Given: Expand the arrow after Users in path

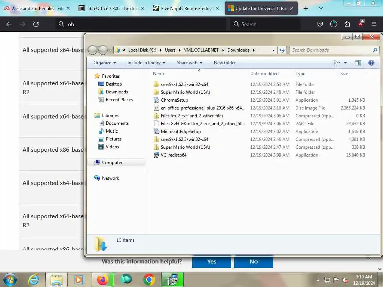Looking at the screenshot, I should tap(180, 50).
